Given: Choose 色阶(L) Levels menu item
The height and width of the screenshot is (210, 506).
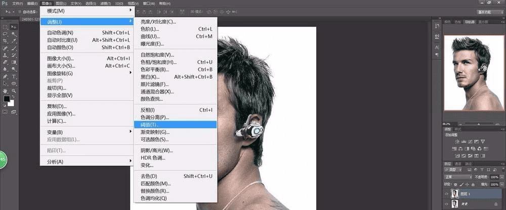Looking at the screenshot, I should point(175,29).
